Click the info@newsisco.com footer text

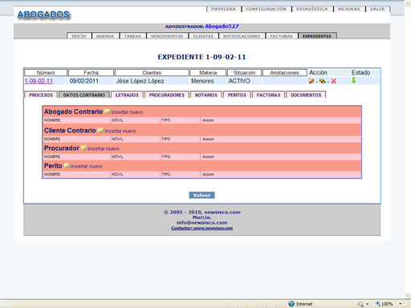[201, 223]
